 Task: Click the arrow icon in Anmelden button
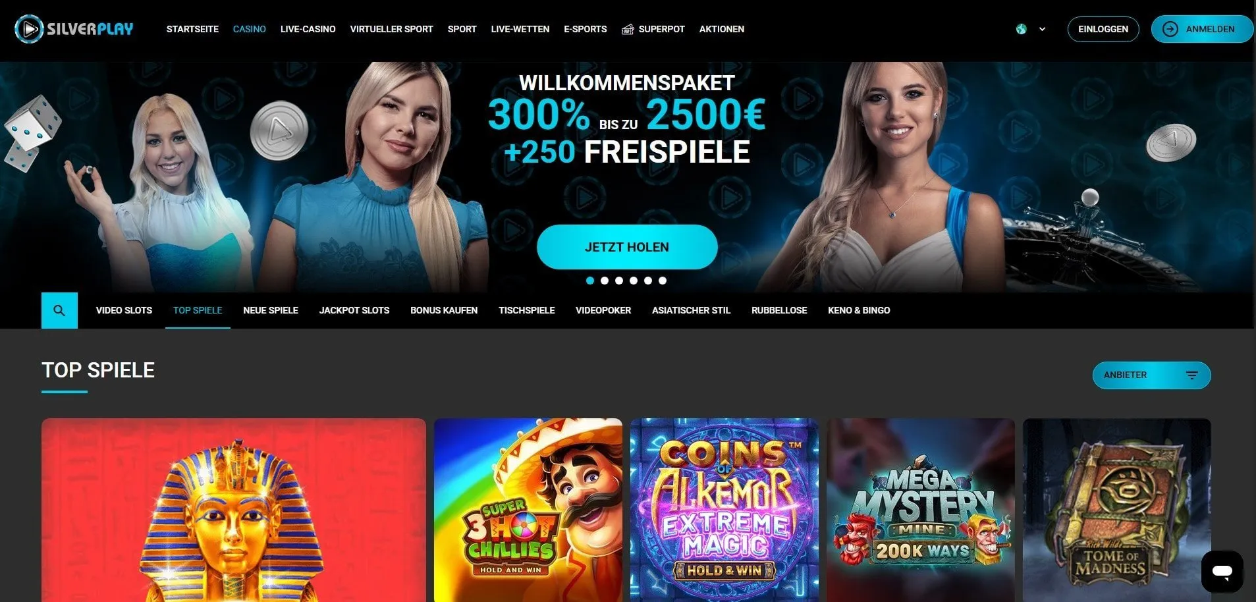1170,29
